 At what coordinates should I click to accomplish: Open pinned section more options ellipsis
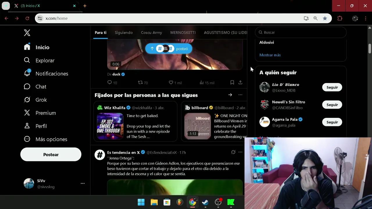240,95
